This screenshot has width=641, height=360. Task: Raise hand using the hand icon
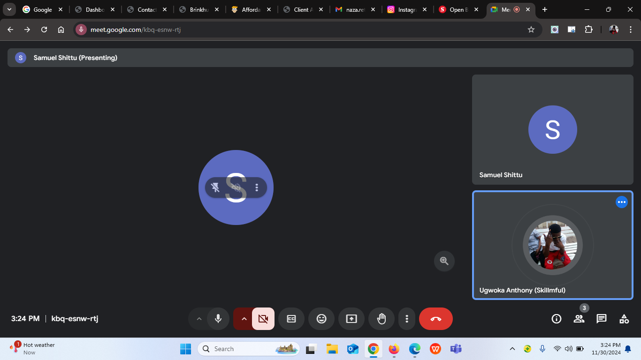pyautogui.click(x=382, y=319)
